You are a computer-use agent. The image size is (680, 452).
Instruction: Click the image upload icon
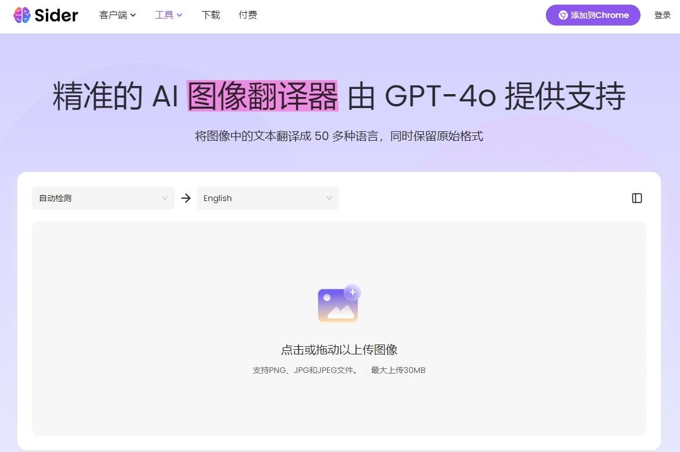(339, 304)
